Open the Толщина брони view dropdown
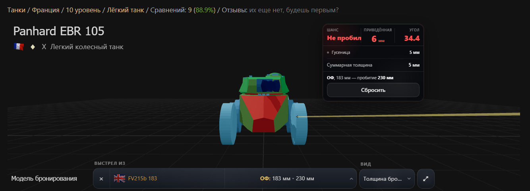This screenshot has width=530, height=191. pos(387,179)
